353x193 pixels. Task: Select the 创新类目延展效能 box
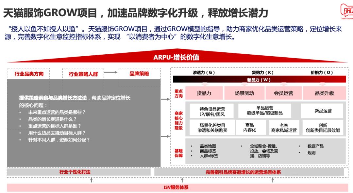pyautogui.click(x=323, y=128)
